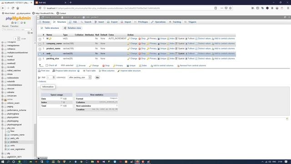This screenshot has height=164, width=291.
Task: Open Print view
Action: tap(44, 71)
